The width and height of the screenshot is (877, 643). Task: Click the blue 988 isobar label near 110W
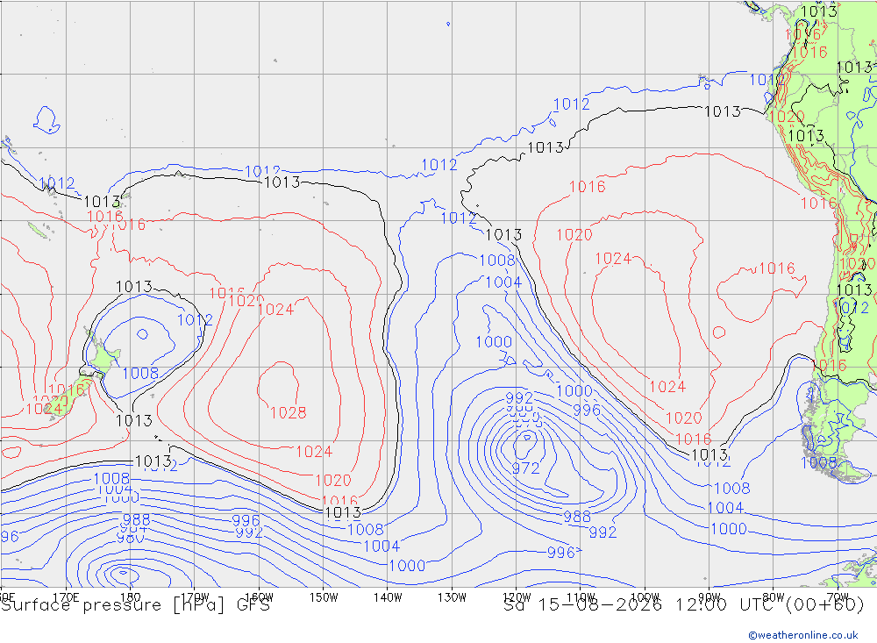coord(577,517)
